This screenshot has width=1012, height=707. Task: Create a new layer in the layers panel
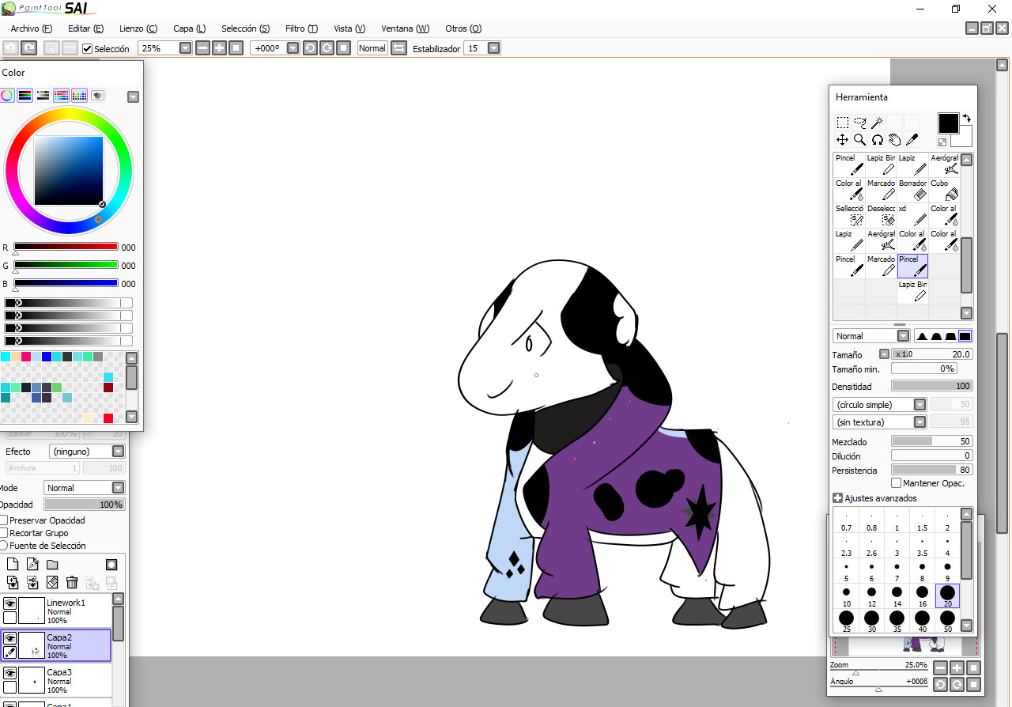pos(12,564)
